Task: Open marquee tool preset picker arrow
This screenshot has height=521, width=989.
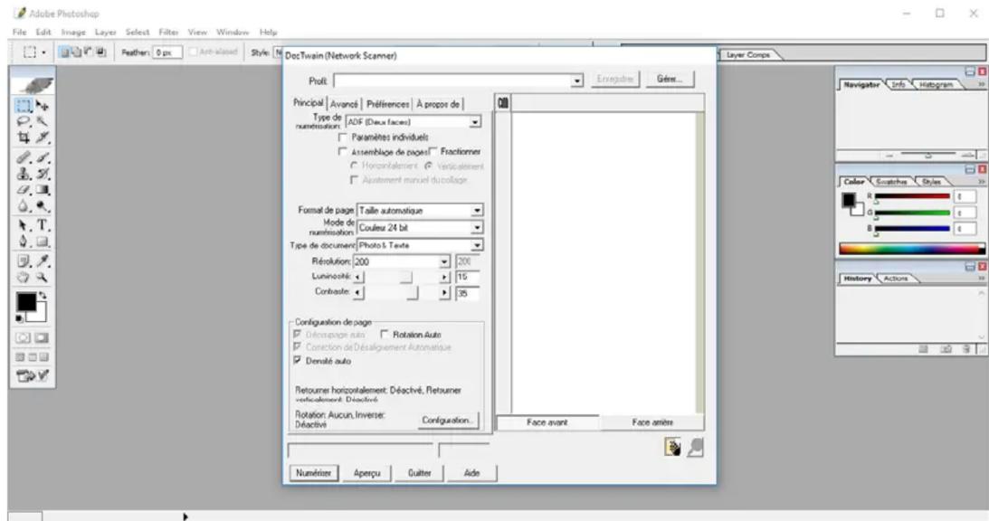Action: pyautogui.click(x=43, y=52)
